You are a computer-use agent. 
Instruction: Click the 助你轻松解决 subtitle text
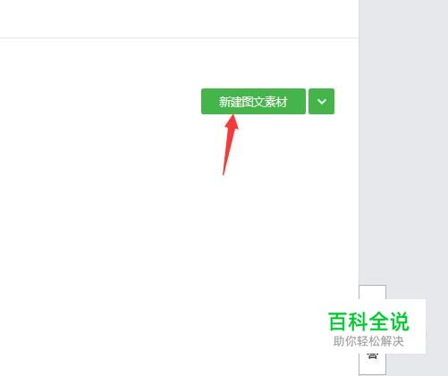coord(368,341)
